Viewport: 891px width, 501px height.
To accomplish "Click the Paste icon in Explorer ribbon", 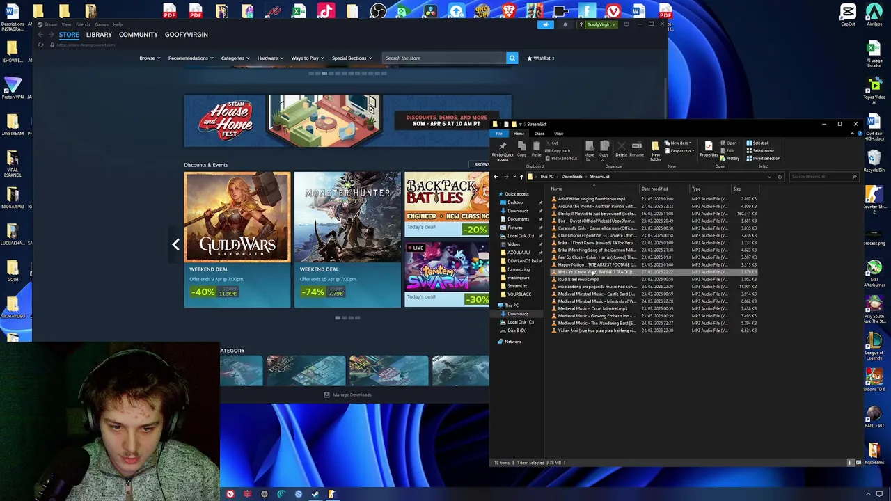I will click(536, 149).
